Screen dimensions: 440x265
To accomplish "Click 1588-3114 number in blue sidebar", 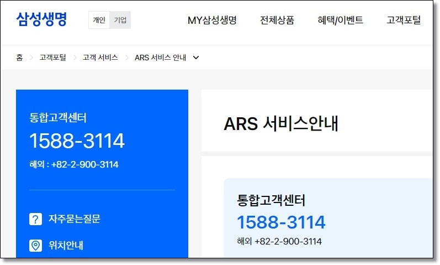I will [77, 141].
